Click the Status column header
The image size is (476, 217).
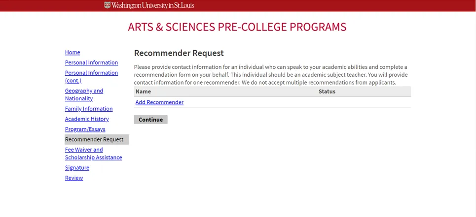(327, 92)
